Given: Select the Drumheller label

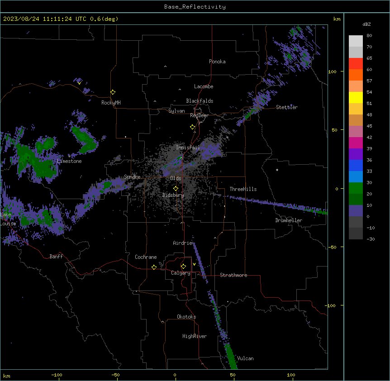Looking at the screenshot, I should coord(289,220).
